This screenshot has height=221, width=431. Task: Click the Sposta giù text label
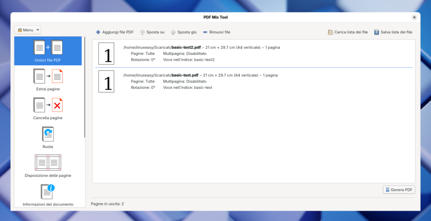(187, 32)
